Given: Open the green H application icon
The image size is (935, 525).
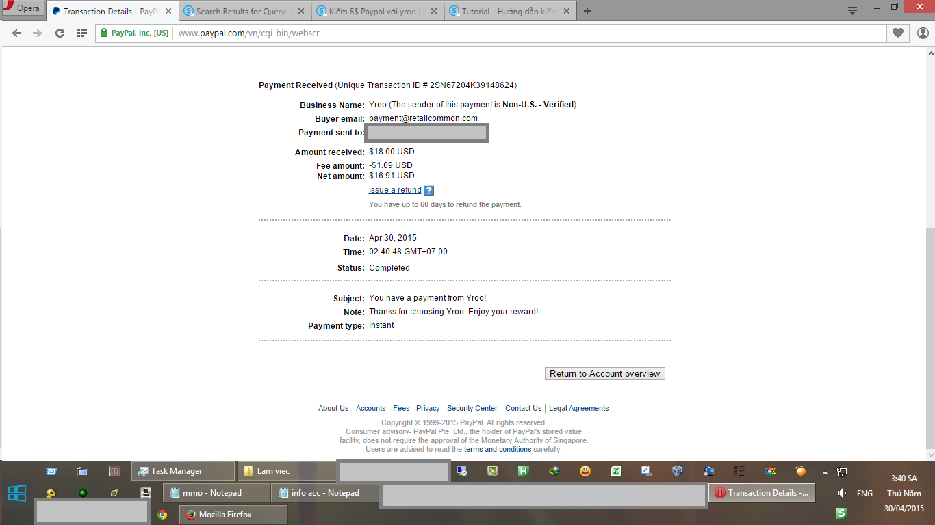Looking at the screenshot, I should pos(523,471).
